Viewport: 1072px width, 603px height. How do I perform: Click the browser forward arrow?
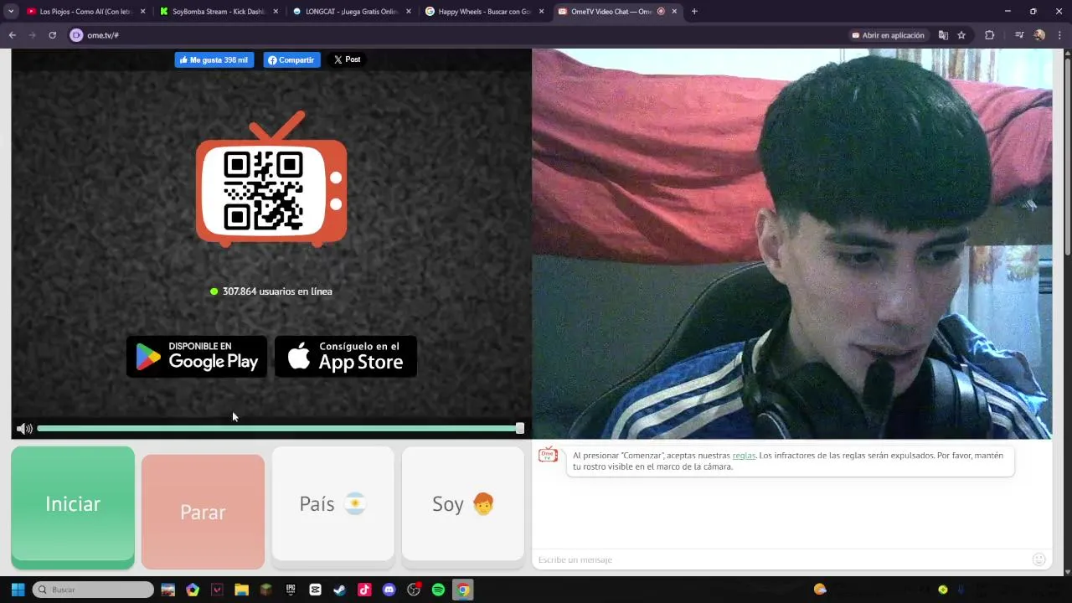[x=33, y=35]
